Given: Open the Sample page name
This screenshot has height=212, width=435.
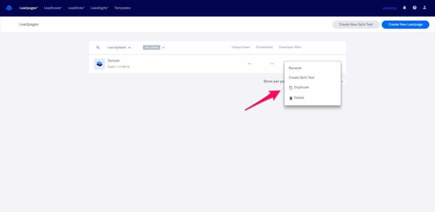Looking at the screenshot, I should coord(113,61).
